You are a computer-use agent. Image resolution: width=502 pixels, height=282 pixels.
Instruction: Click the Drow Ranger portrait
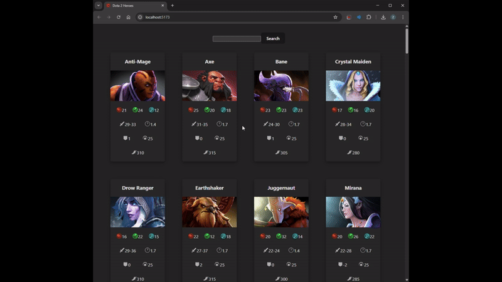tap(137, 212)
